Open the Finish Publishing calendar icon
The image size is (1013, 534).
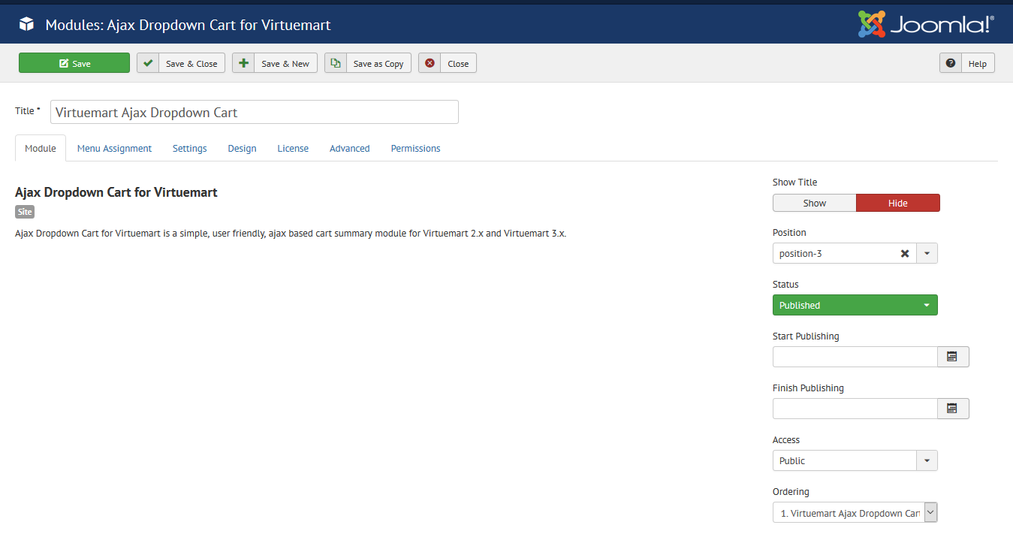953,409
